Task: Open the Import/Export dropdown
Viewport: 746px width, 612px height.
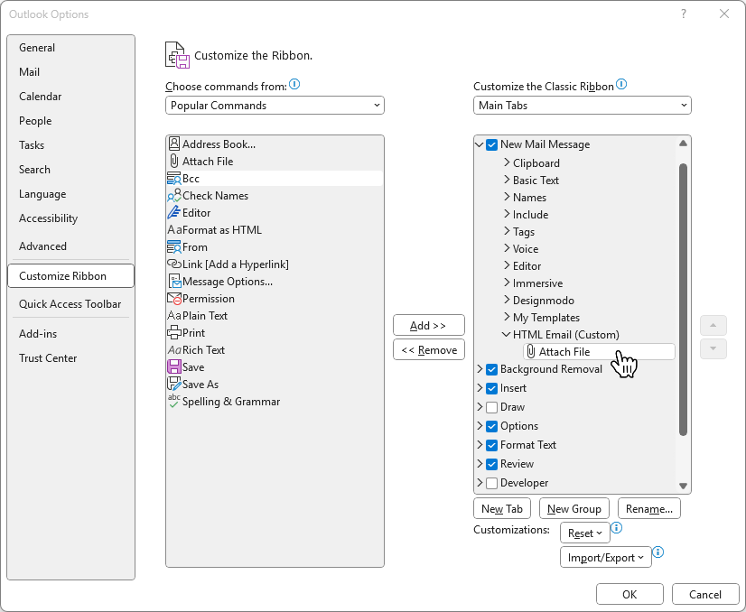Action: pyautogui.click(x=606, y=557)
